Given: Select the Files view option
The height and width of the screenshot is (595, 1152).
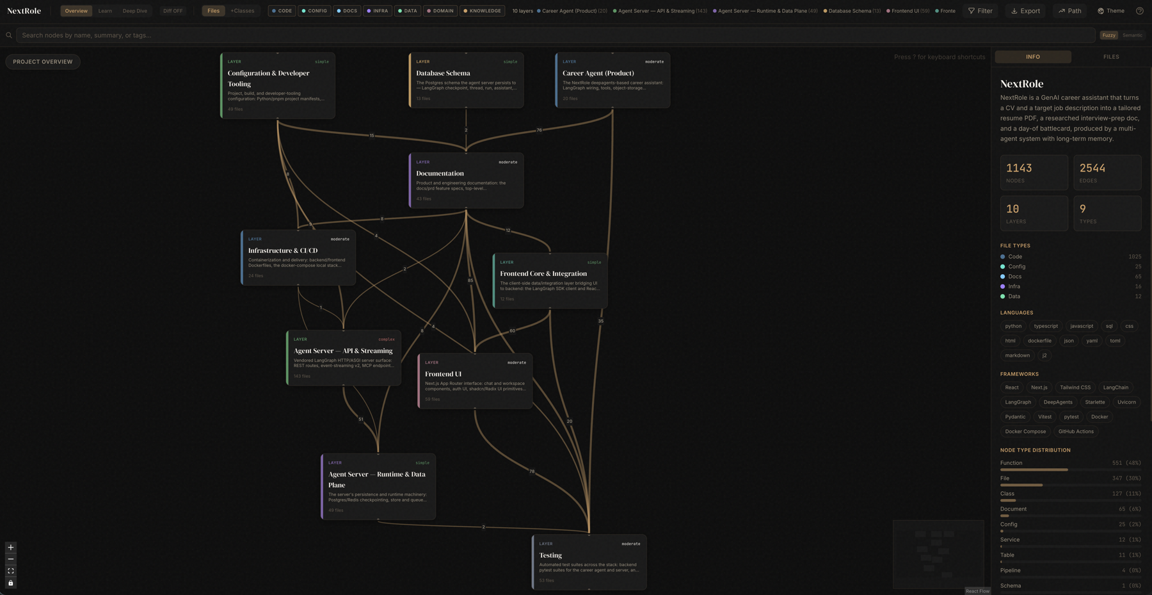Looking at the screenshot, I should click(x=213, y=11).
